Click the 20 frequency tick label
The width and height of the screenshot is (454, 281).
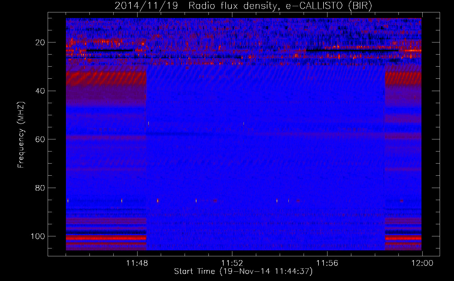click(x=40, y=42)
